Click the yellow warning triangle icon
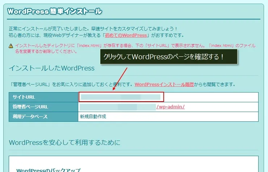The height and width of the screenshot is (172, 268). point(11,46)
